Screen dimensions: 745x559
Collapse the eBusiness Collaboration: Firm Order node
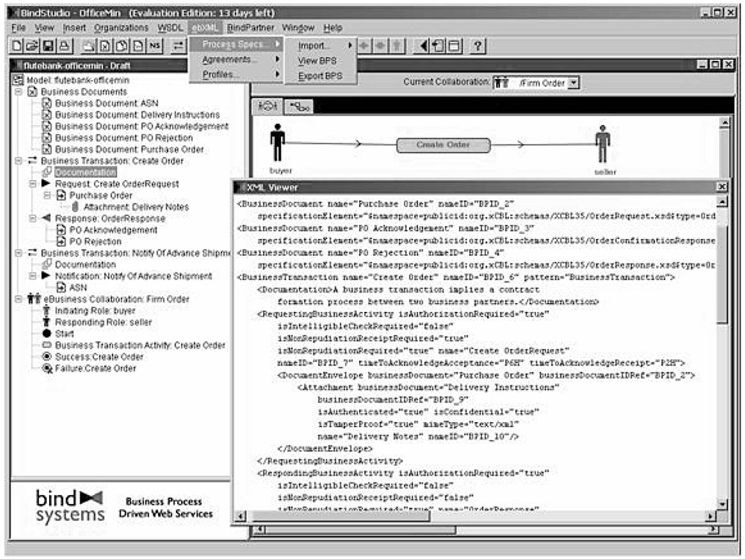pos(18,299)
